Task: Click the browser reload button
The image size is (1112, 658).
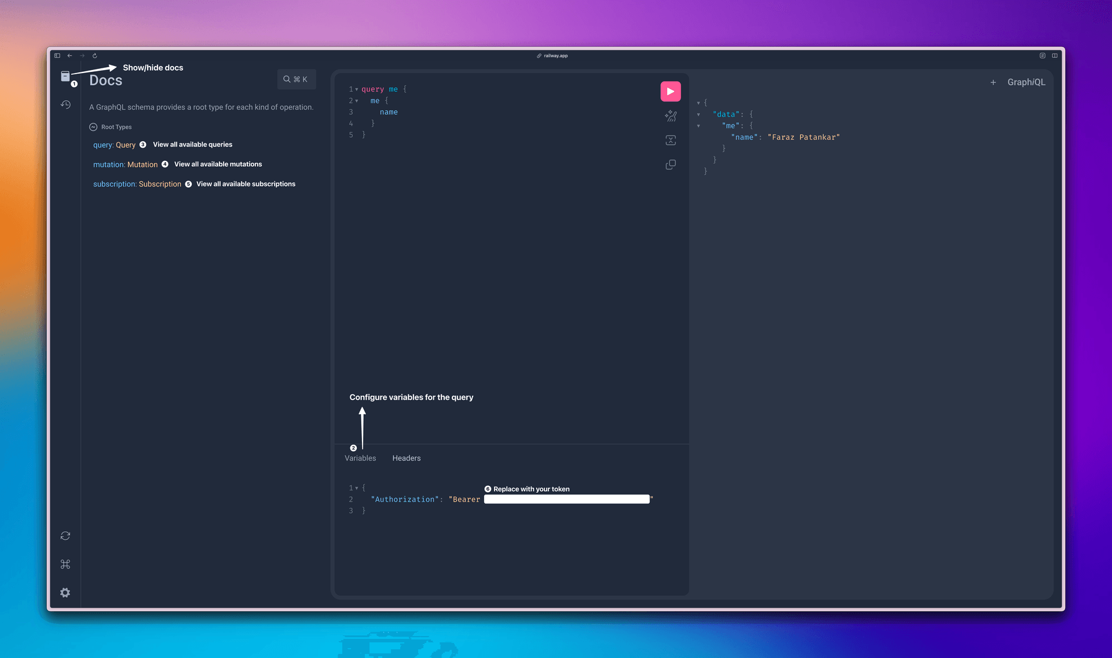Action: pyautogui.click(x=94, y=56)
